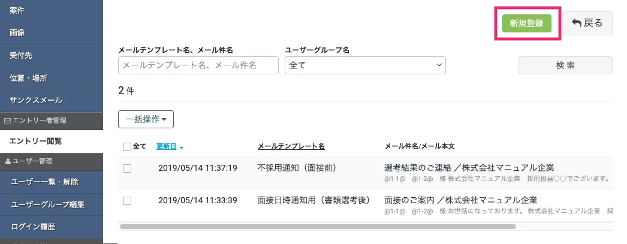Click the 検索 search button
This screenshot has width=627, height=244.
click(x=565, y=65)
